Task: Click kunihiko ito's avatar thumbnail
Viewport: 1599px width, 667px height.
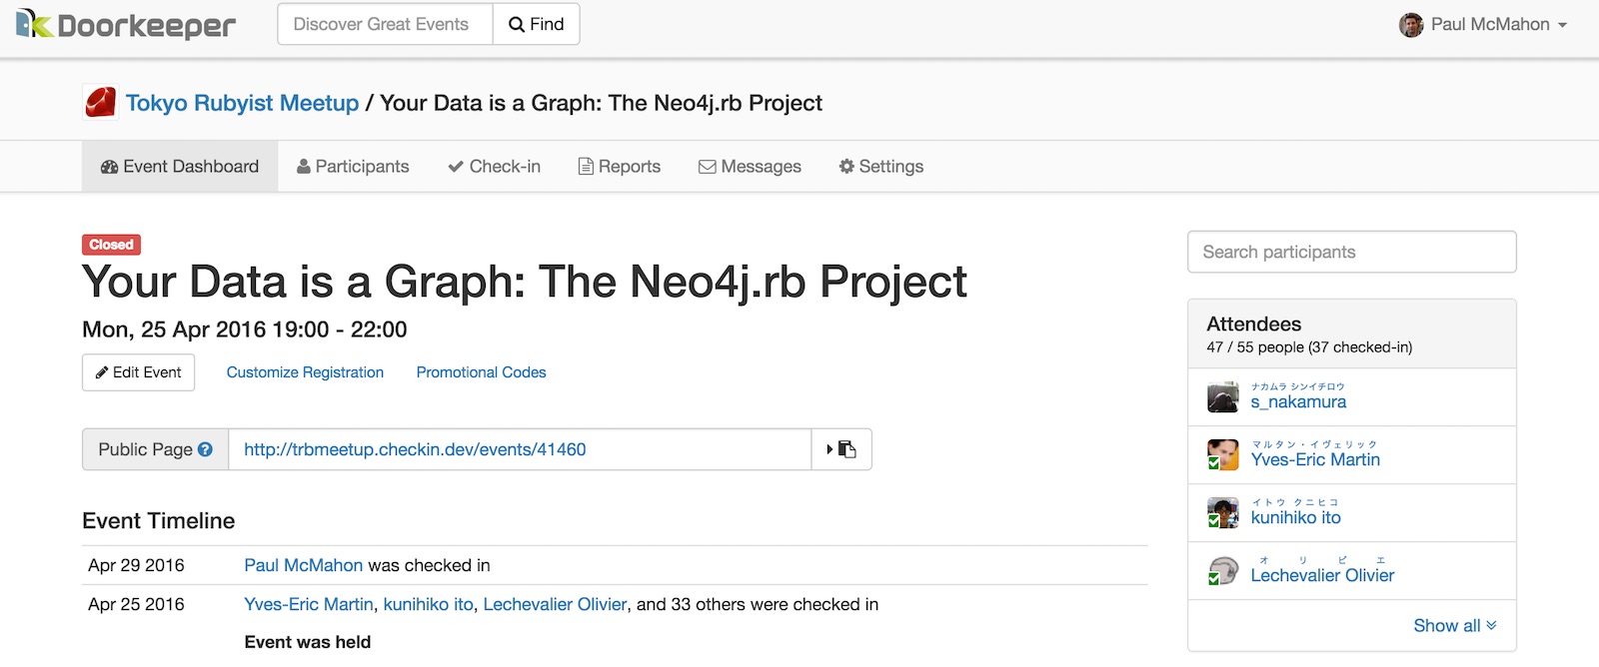Action: pos(1223,513)
